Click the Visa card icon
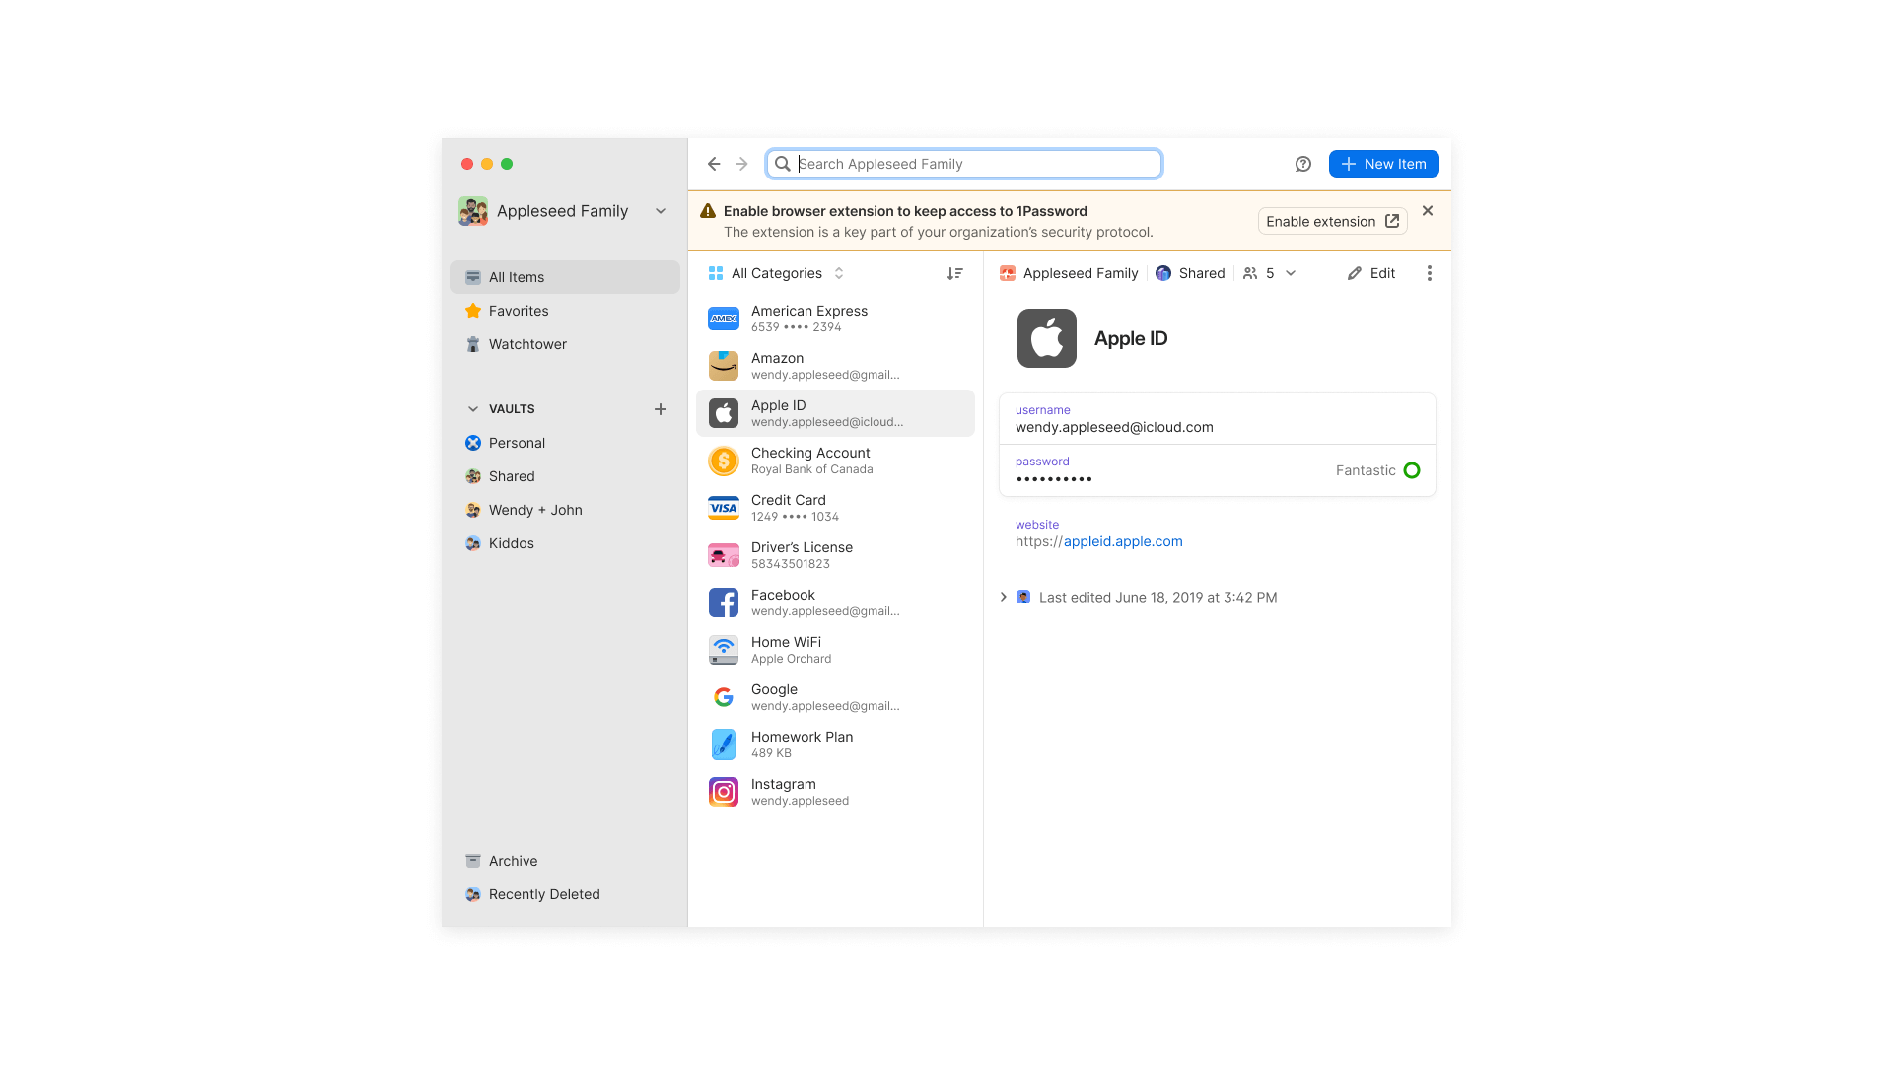 [724, 508]
